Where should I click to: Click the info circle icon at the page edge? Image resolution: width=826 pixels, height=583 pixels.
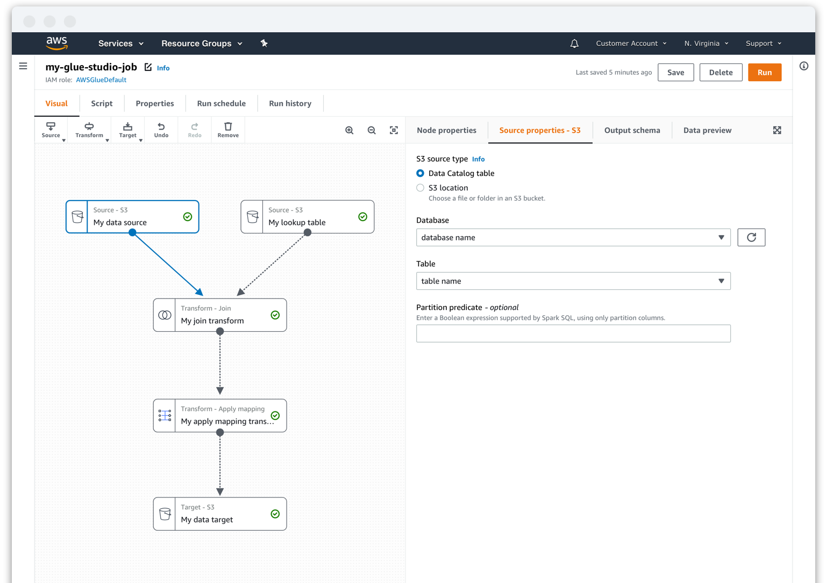pos(804,66)
